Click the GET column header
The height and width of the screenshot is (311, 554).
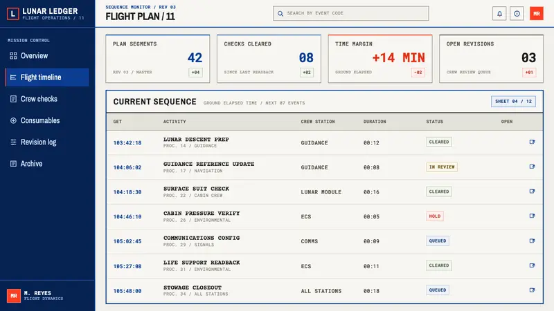pyautogui.click(x=117, y=122)
